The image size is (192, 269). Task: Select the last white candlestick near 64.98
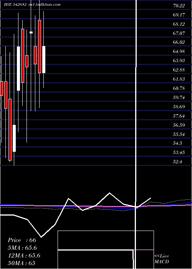pos(44,60)
